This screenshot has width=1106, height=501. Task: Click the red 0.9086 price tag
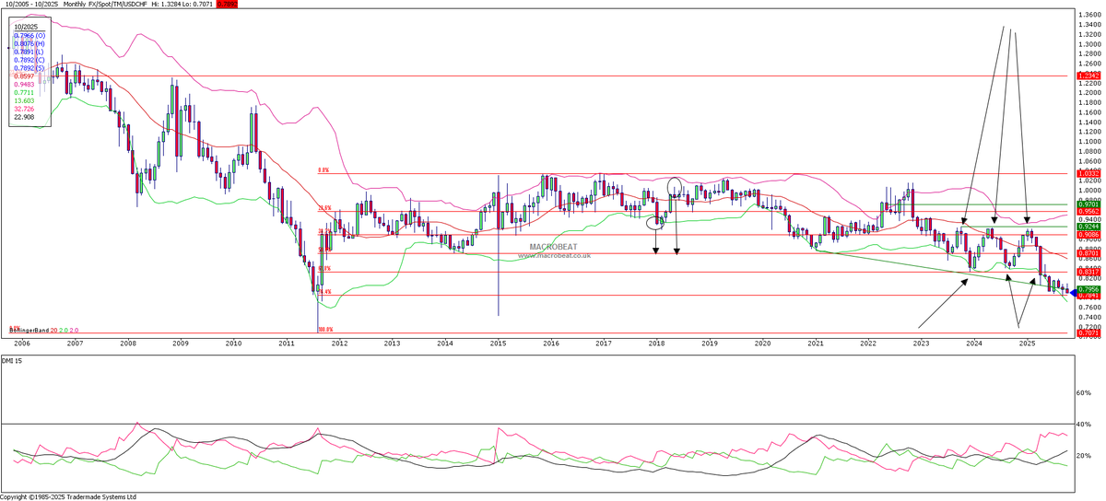click(1088, 235)
